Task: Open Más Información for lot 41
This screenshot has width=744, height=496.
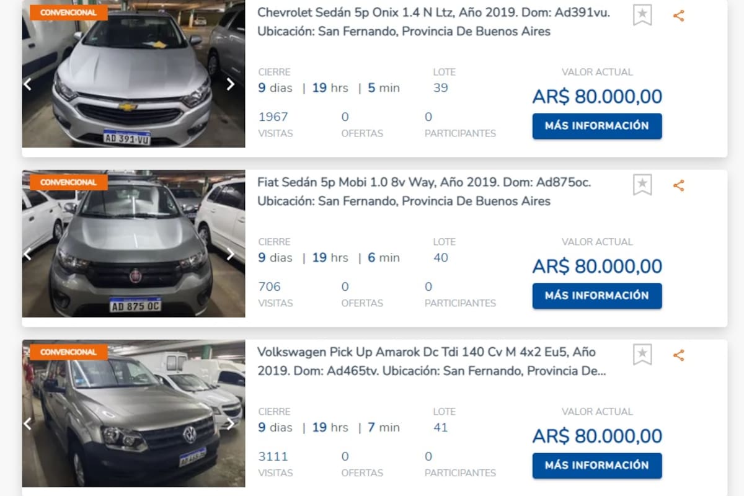Action: click(x=597, y=466)
